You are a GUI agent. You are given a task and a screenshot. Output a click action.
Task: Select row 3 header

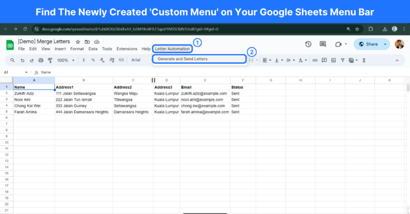tap(7, 99)
